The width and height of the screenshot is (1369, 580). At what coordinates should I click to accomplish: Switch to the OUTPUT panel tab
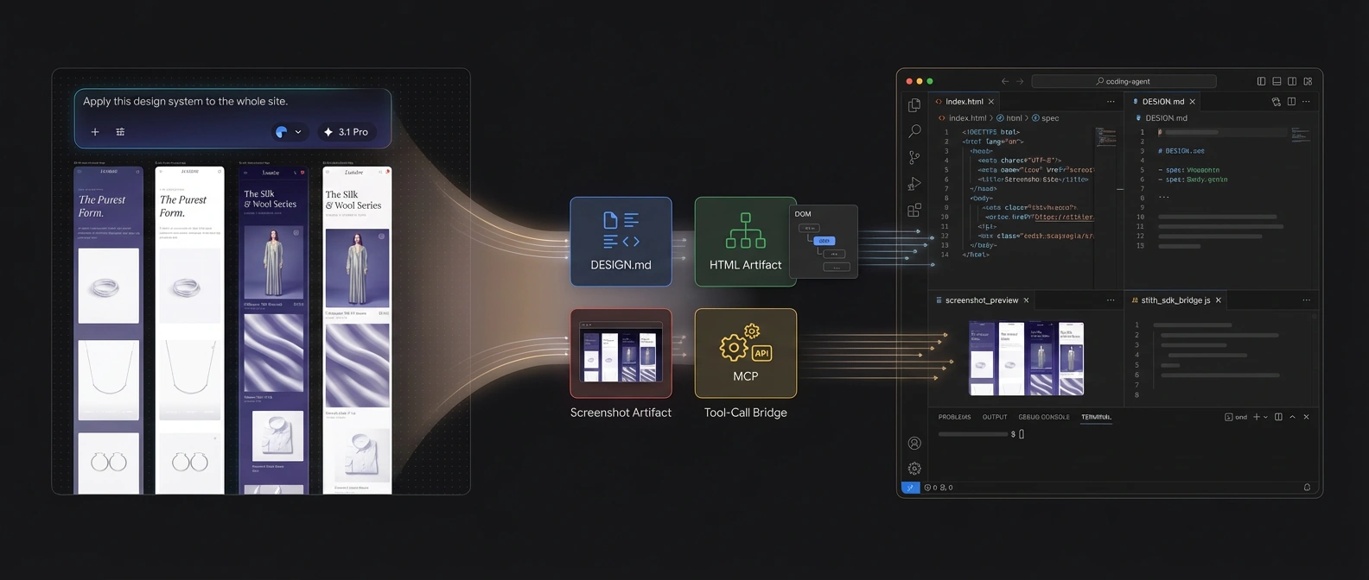[995, 417]
